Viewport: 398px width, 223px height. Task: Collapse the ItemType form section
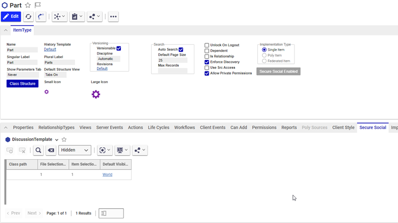click(x=6, y=30)
